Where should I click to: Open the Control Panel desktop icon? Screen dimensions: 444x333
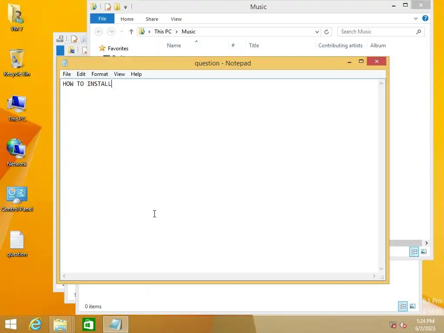[x=17, y=199]
